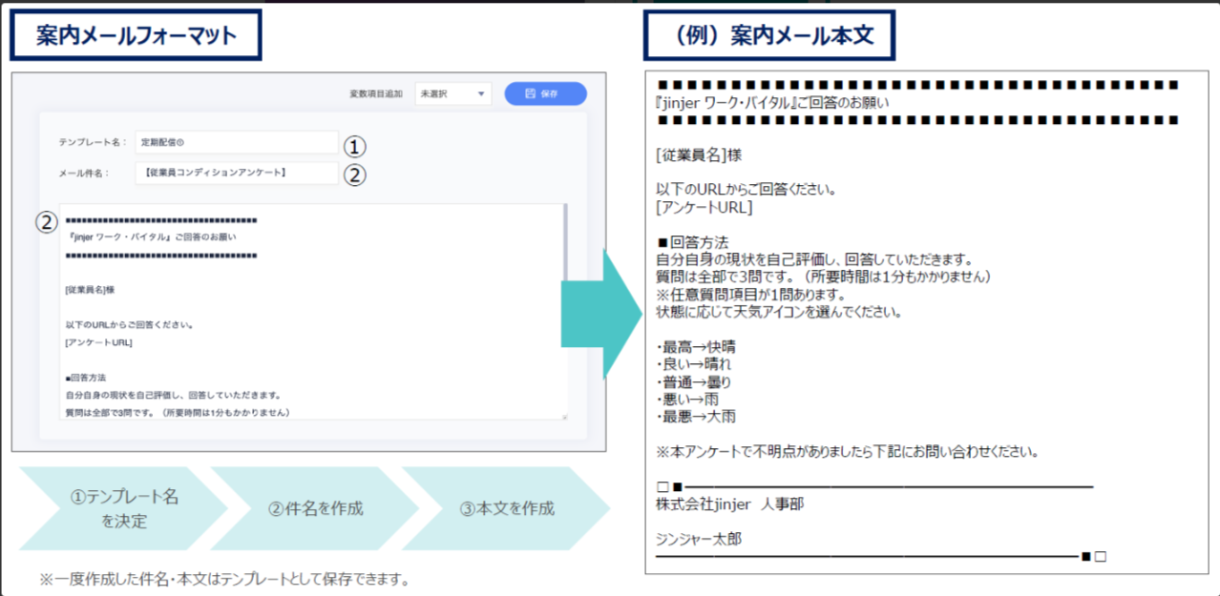Click the dropdown arrow next to 未選択

[x=481, y=94]
